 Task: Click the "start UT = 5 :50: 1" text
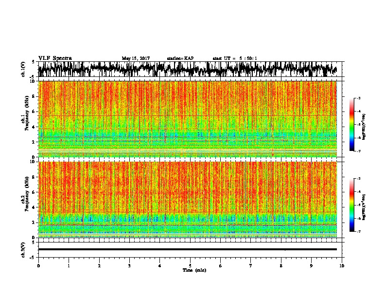[x=235, y=58]
